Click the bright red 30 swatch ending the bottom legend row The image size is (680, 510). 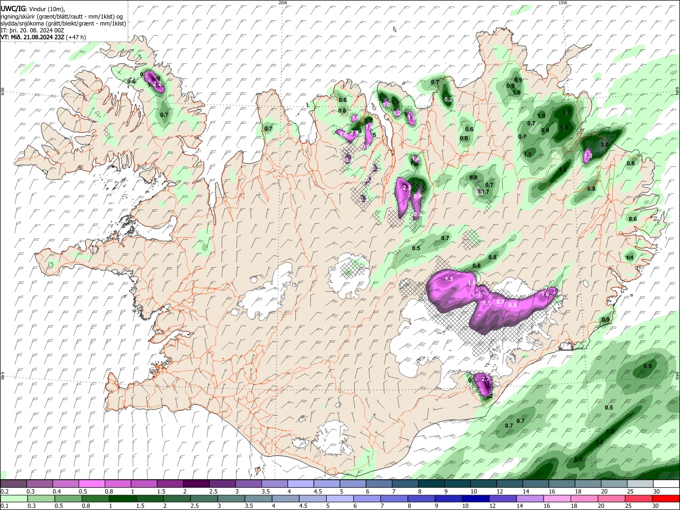coord(666,498)
